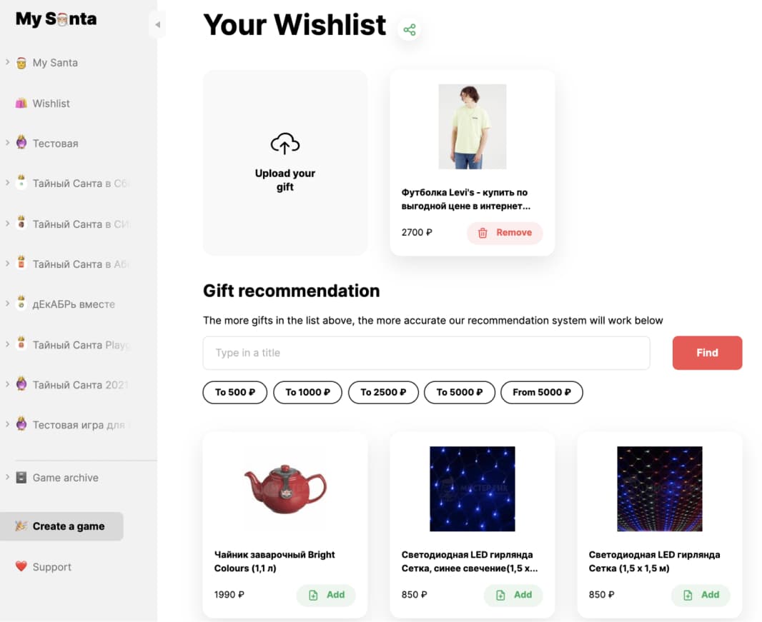Click trash icon on Levi's T-shirt card
The width and height of the screenshot is (762, 622).
[x=482, y=233]
